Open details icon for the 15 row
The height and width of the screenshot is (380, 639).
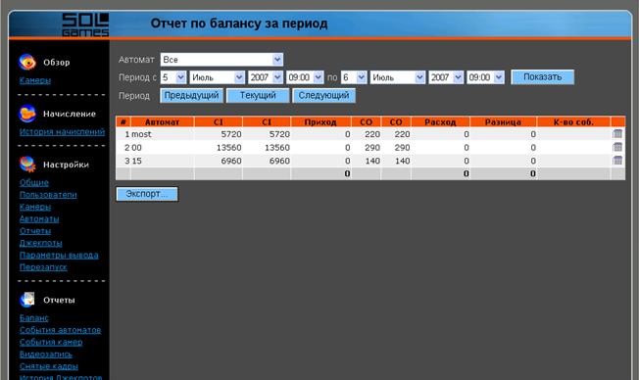(617, 161)
